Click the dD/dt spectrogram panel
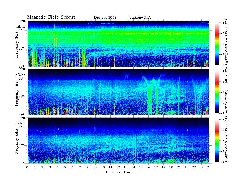Viewport: 249px width, 192px height. pyautogui.click(x=119, y=92)
